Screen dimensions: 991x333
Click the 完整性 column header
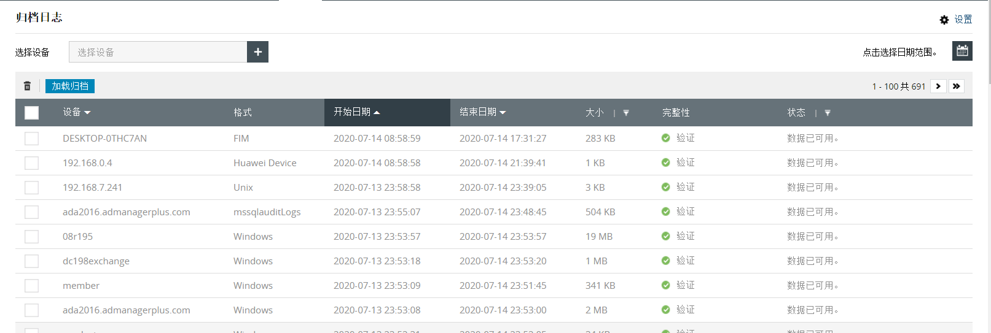pos(676,112)
